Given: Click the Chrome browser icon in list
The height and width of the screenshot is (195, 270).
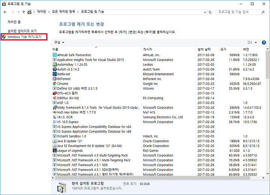Looking at the screenshot, I should pos(55,84).
